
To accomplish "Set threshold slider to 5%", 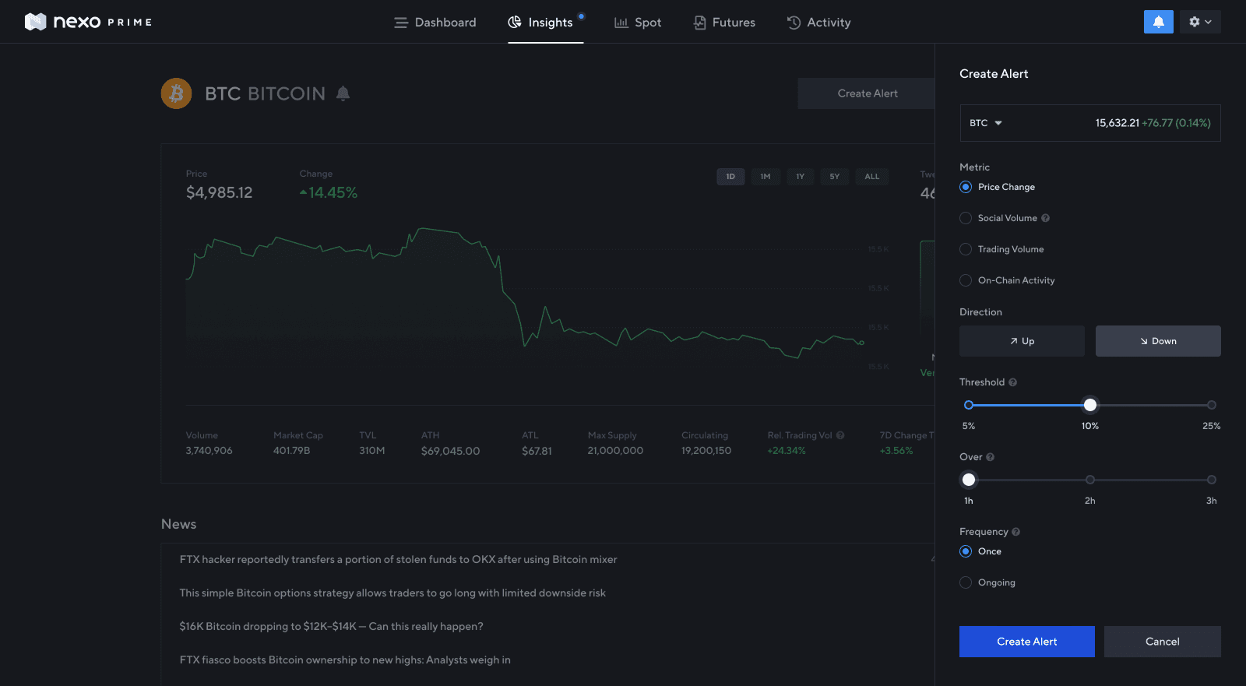I will point(969,405).
